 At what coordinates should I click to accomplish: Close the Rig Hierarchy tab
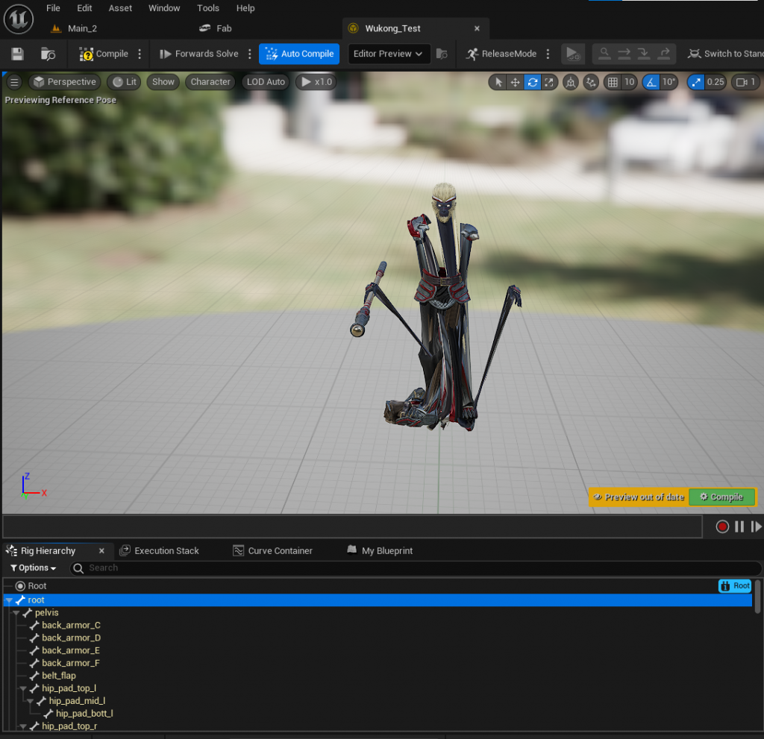point(101,550)
